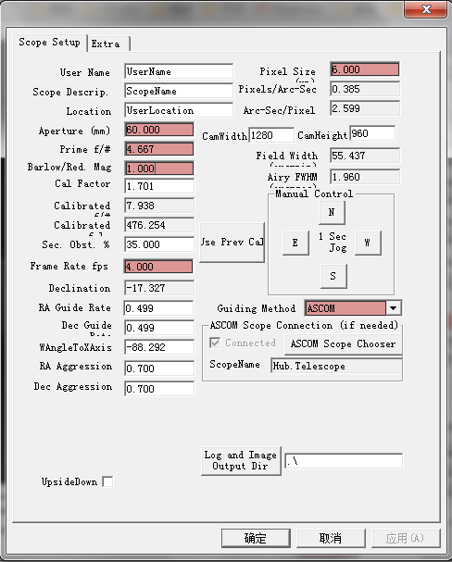The image size is (452, 562).
Task: Click the Barlow/Red. Mag field
Action: (x=159, y=169)
